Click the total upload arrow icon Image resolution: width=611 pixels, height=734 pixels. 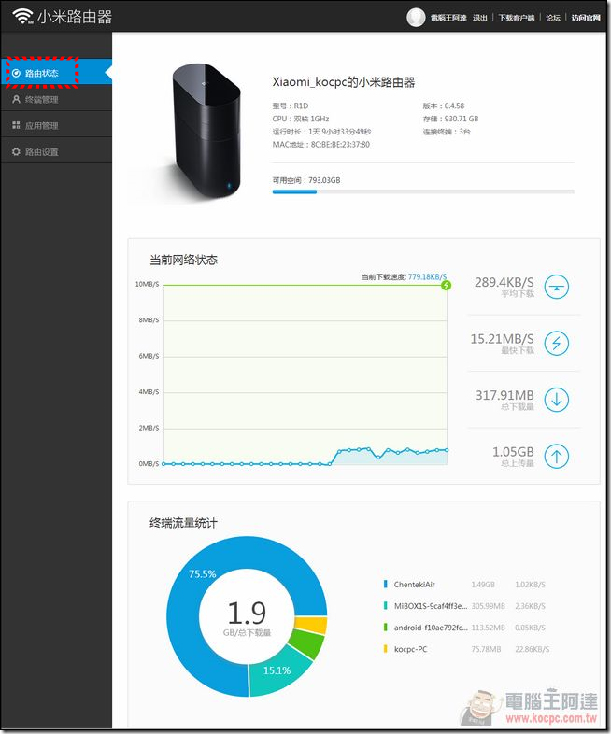point(556,456)
